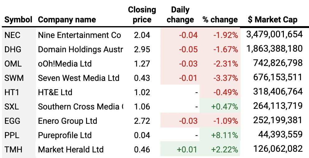Screen dimensions: 309x158
Task: Click the Symbol column header
Action: point(18,20)
